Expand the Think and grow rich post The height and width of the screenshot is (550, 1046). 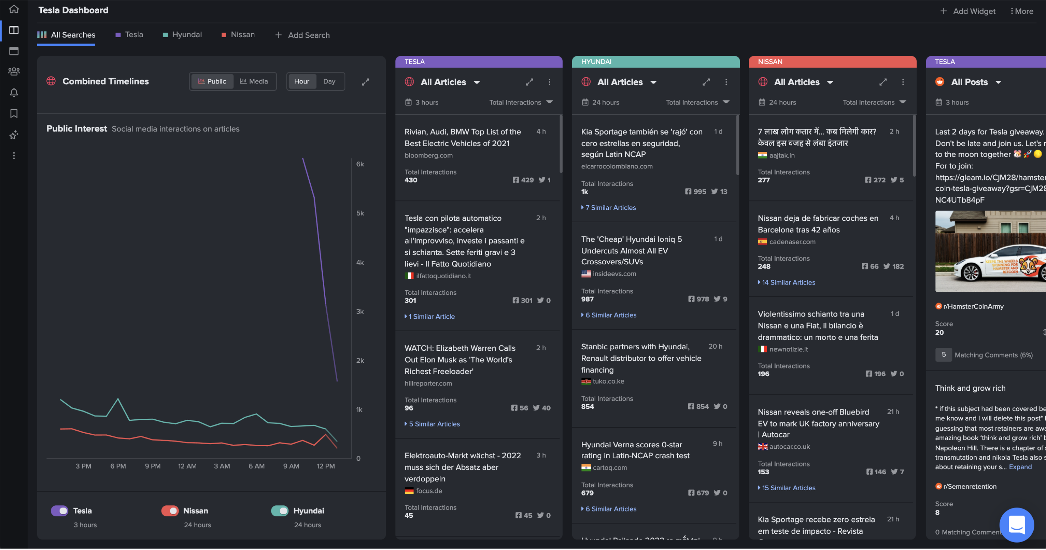click(x=1020, y=468)
